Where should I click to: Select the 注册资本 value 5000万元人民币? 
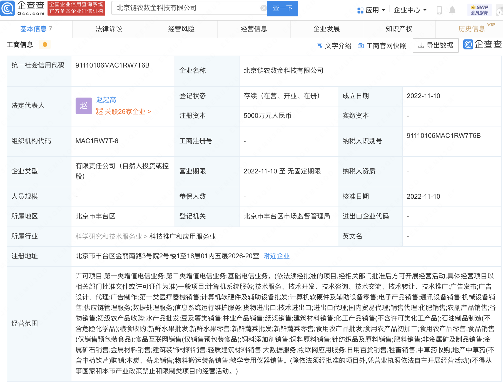(268, 116)
